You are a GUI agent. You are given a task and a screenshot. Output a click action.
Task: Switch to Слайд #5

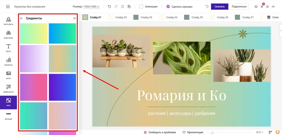[x=194, y=17]
